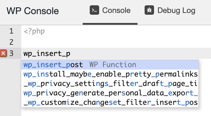Select wp_privacy_generate_personal_data_export suggestion

tap(110, 93)
